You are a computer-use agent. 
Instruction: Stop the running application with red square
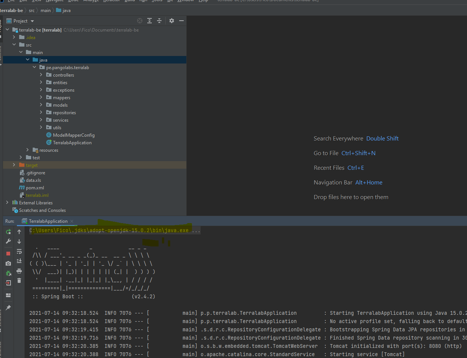tap(8, 254)
